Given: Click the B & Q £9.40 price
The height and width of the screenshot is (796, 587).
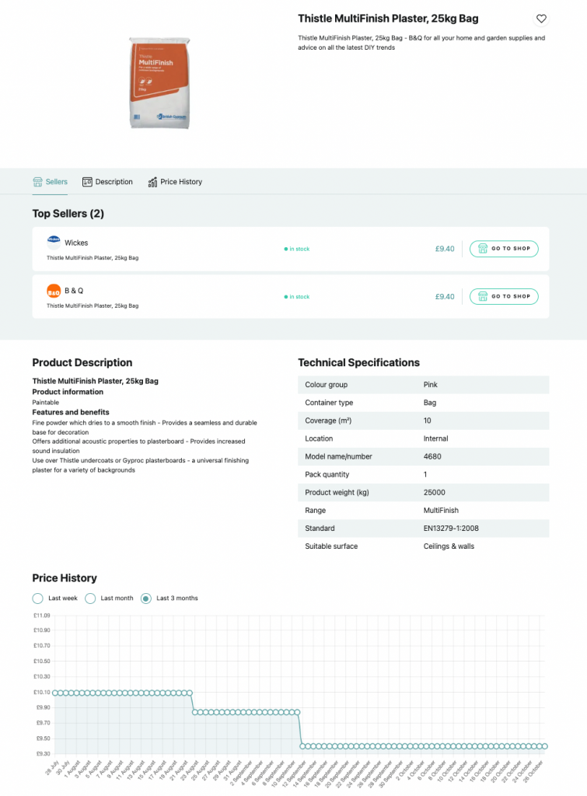Looking at the screenshot, I should (x=444, y=296).
